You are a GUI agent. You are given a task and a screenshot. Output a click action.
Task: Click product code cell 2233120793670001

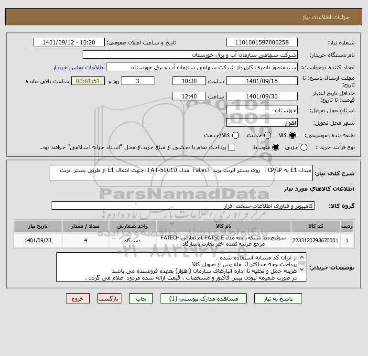tap(315, 240)
